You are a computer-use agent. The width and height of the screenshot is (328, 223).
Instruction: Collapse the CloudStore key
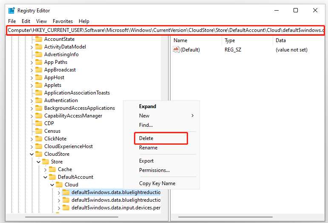pos(31,154)
